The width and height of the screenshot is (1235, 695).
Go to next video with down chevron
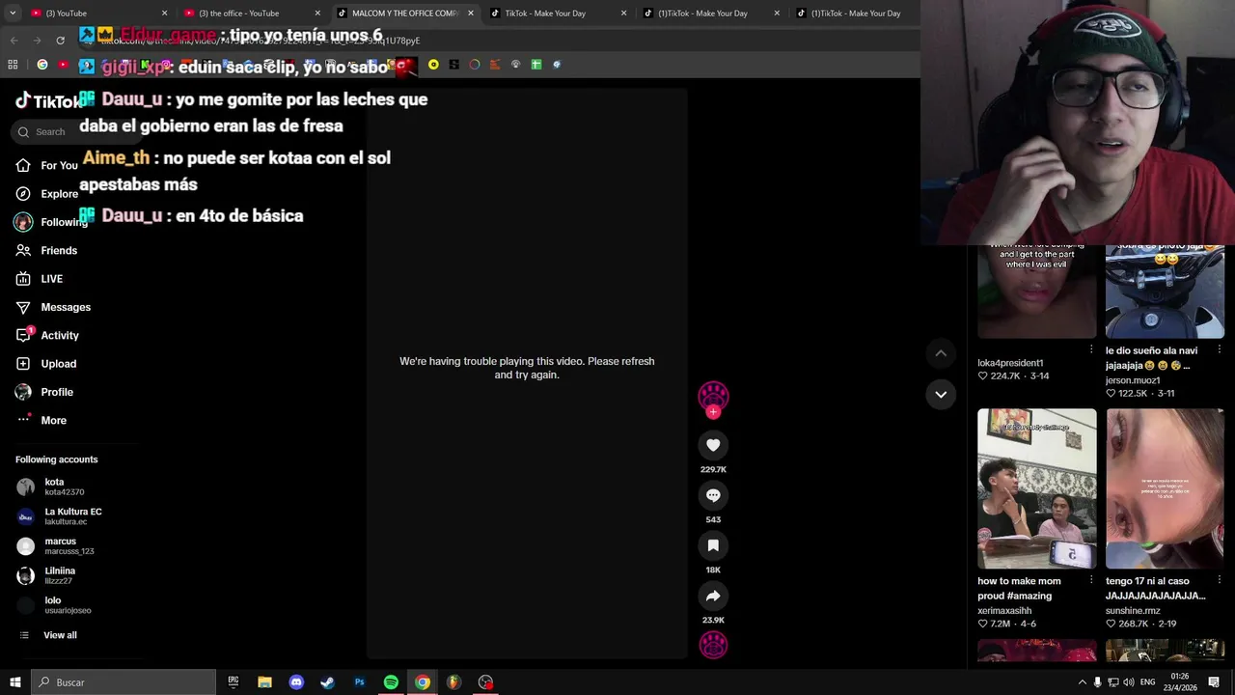[x=941, y=394]
